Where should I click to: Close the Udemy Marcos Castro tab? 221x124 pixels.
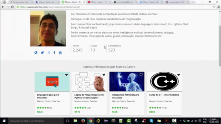(x=84, y=2)
